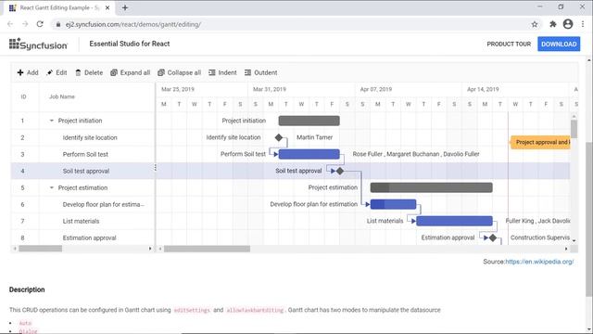Reload the page with the browser refresh icon
Screen dimensions: 593x334
click(x=40, y=24)
